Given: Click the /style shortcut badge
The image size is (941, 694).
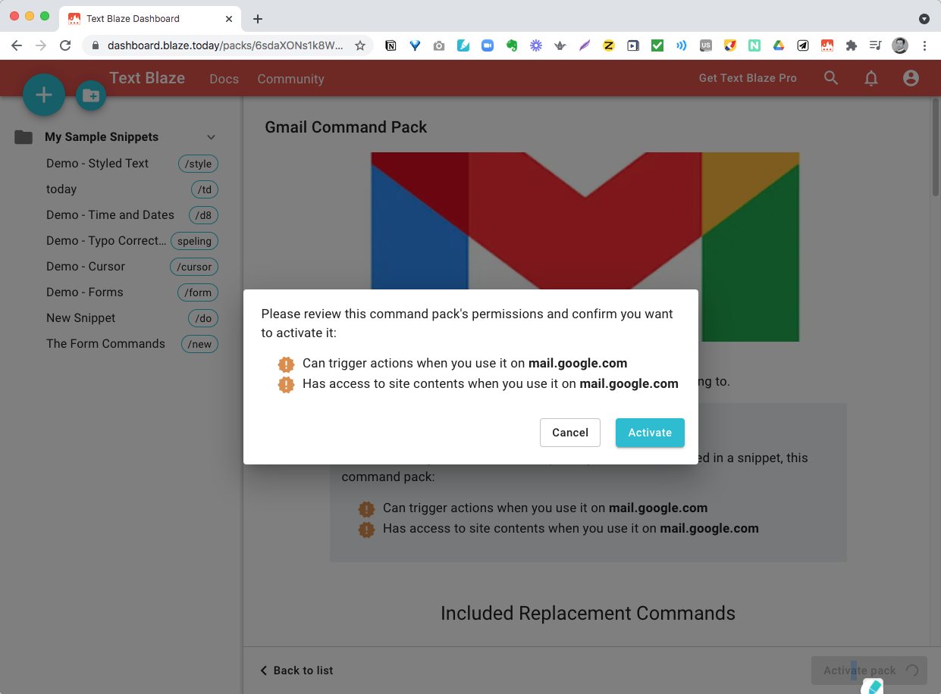Looking at the screenshot, I should (x=198, y=164).
